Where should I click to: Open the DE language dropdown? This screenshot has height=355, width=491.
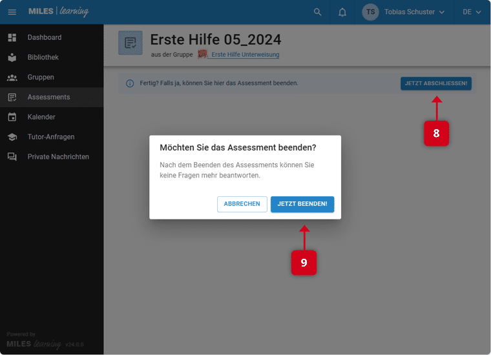point(472,12)
